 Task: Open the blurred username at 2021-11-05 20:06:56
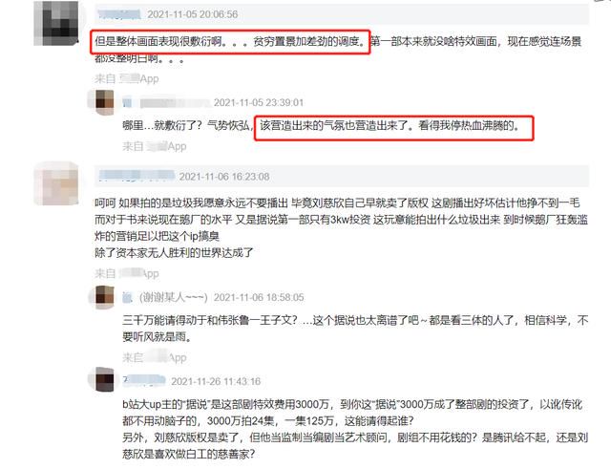click(x=118, y=15)
